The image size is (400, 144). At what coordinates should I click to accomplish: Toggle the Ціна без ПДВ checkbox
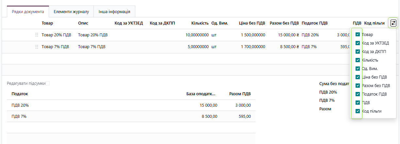(358, 77)
